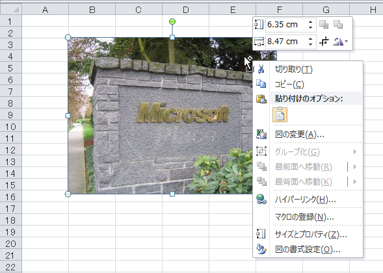Screen dimensions: 383x273
Task: Click the paste option clipboard button
Action: pos(280,114)
